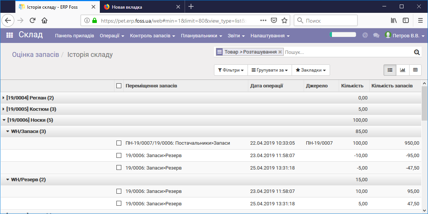The height and width of the screenshot is (214, 428).
Task: Switch to pivot table view
Action: (x=415, y=70)
